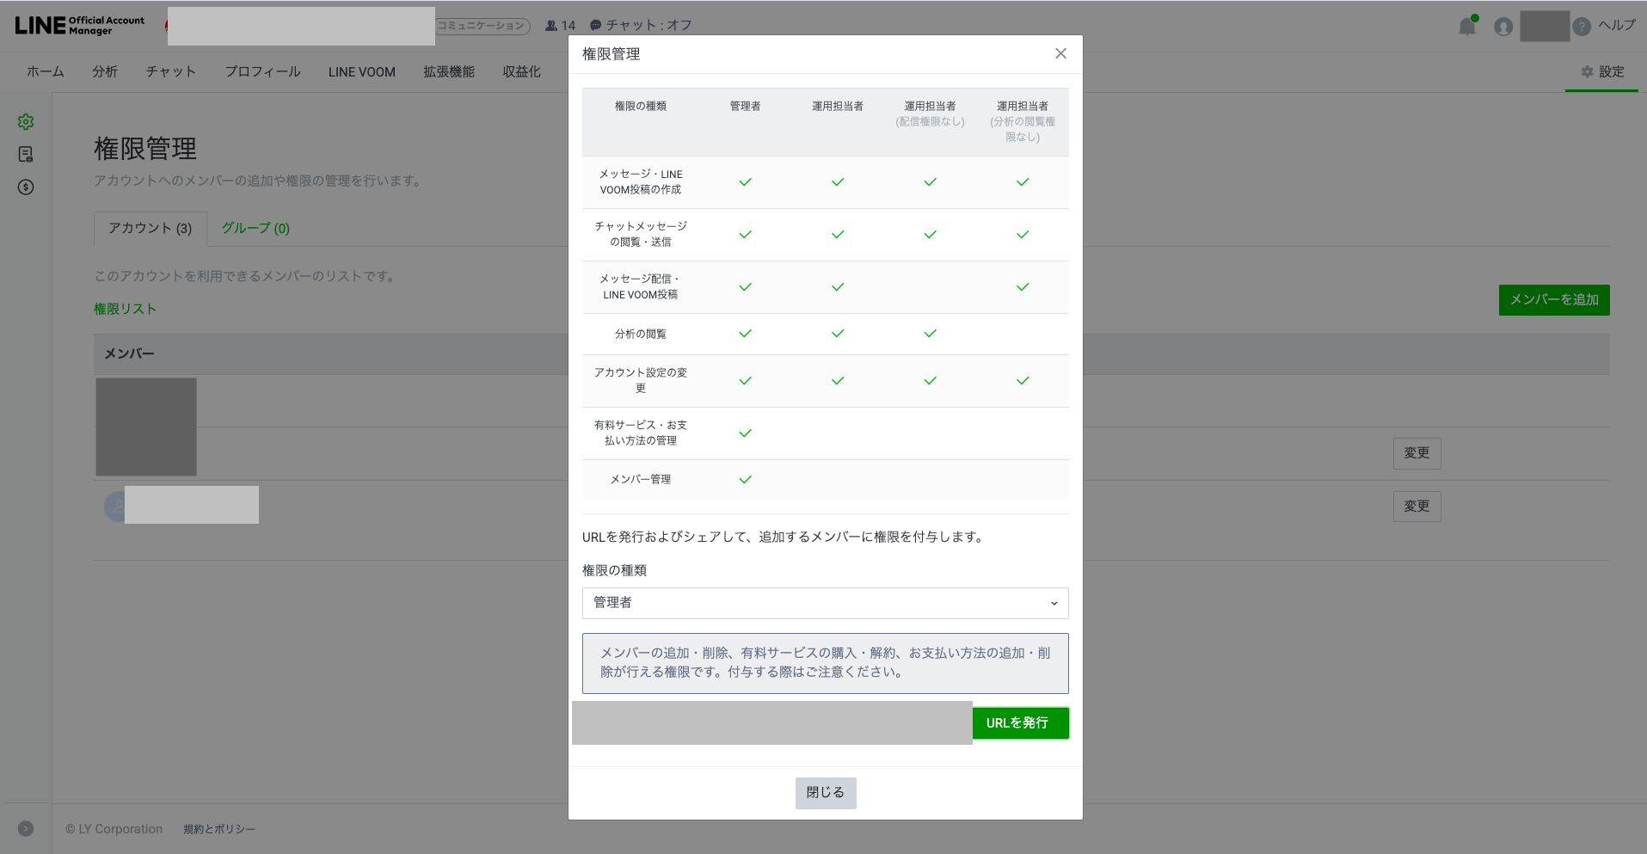Go to the ホーム menu
Screen dimensions: 1647x854
click(45, 72)
